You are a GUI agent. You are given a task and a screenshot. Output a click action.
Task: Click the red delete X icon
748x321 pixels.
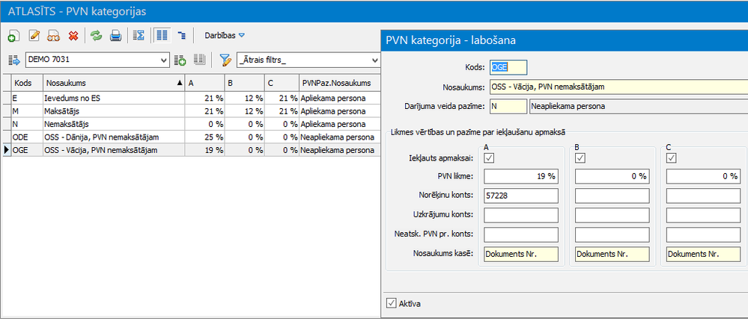73,35
